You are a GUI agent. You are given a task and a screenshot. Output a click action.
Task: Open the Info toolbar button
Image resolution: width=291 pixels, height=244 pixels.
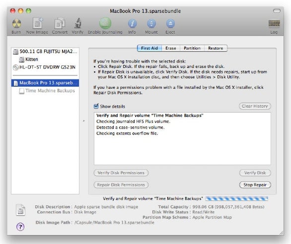(132, 24)
